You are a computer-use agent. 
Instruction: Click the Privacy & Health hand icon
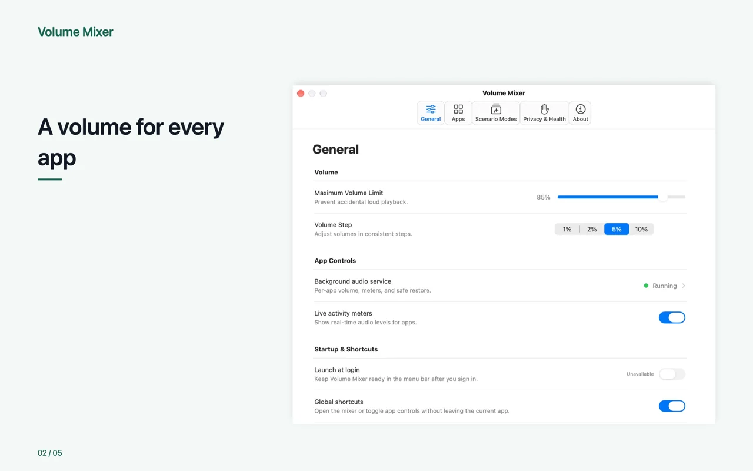545,109
